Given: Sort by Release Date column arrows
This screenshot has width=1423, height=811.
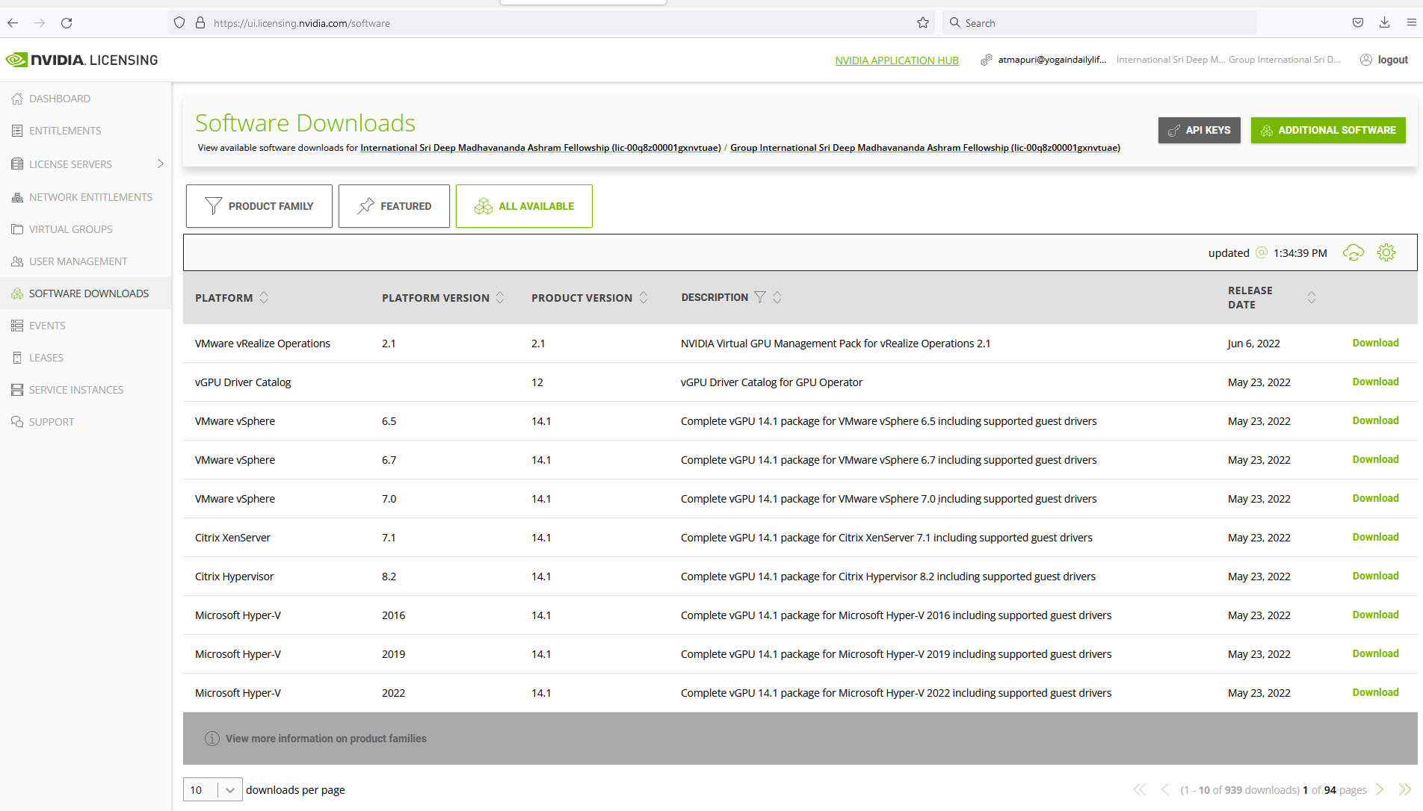Looking at the screenshot, I should 1312,297.
